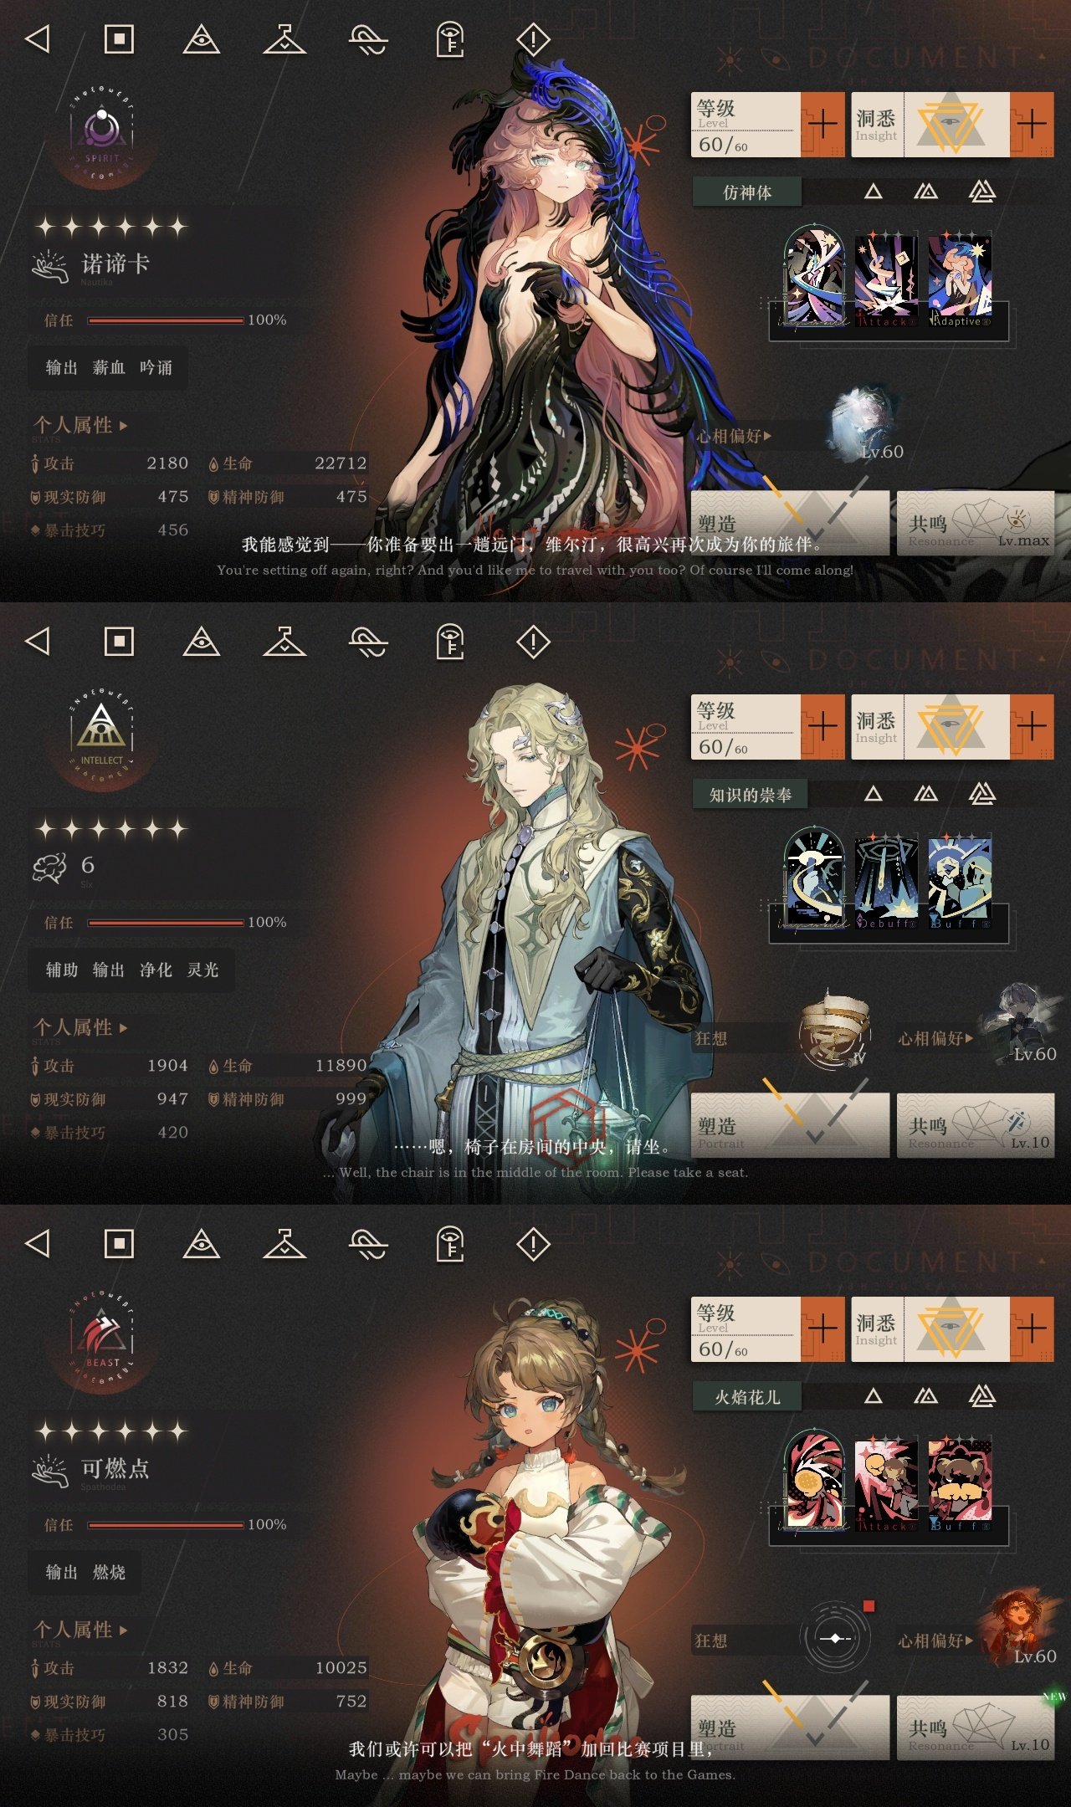Image resolution: width=1071 pixels, height=1807 pixels.
Task: Click 可燃点's 信任 100% progress bar
Action: click(166, 1525)
